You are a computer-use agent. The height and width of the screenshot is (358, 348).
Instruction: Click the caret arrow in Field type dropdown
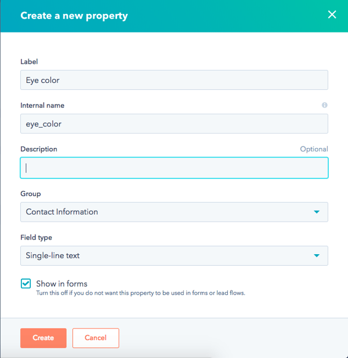point(317,255)
